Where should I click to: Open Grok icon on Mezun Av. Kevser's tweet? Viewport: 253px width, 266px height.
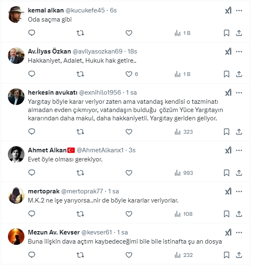point(228,232)
